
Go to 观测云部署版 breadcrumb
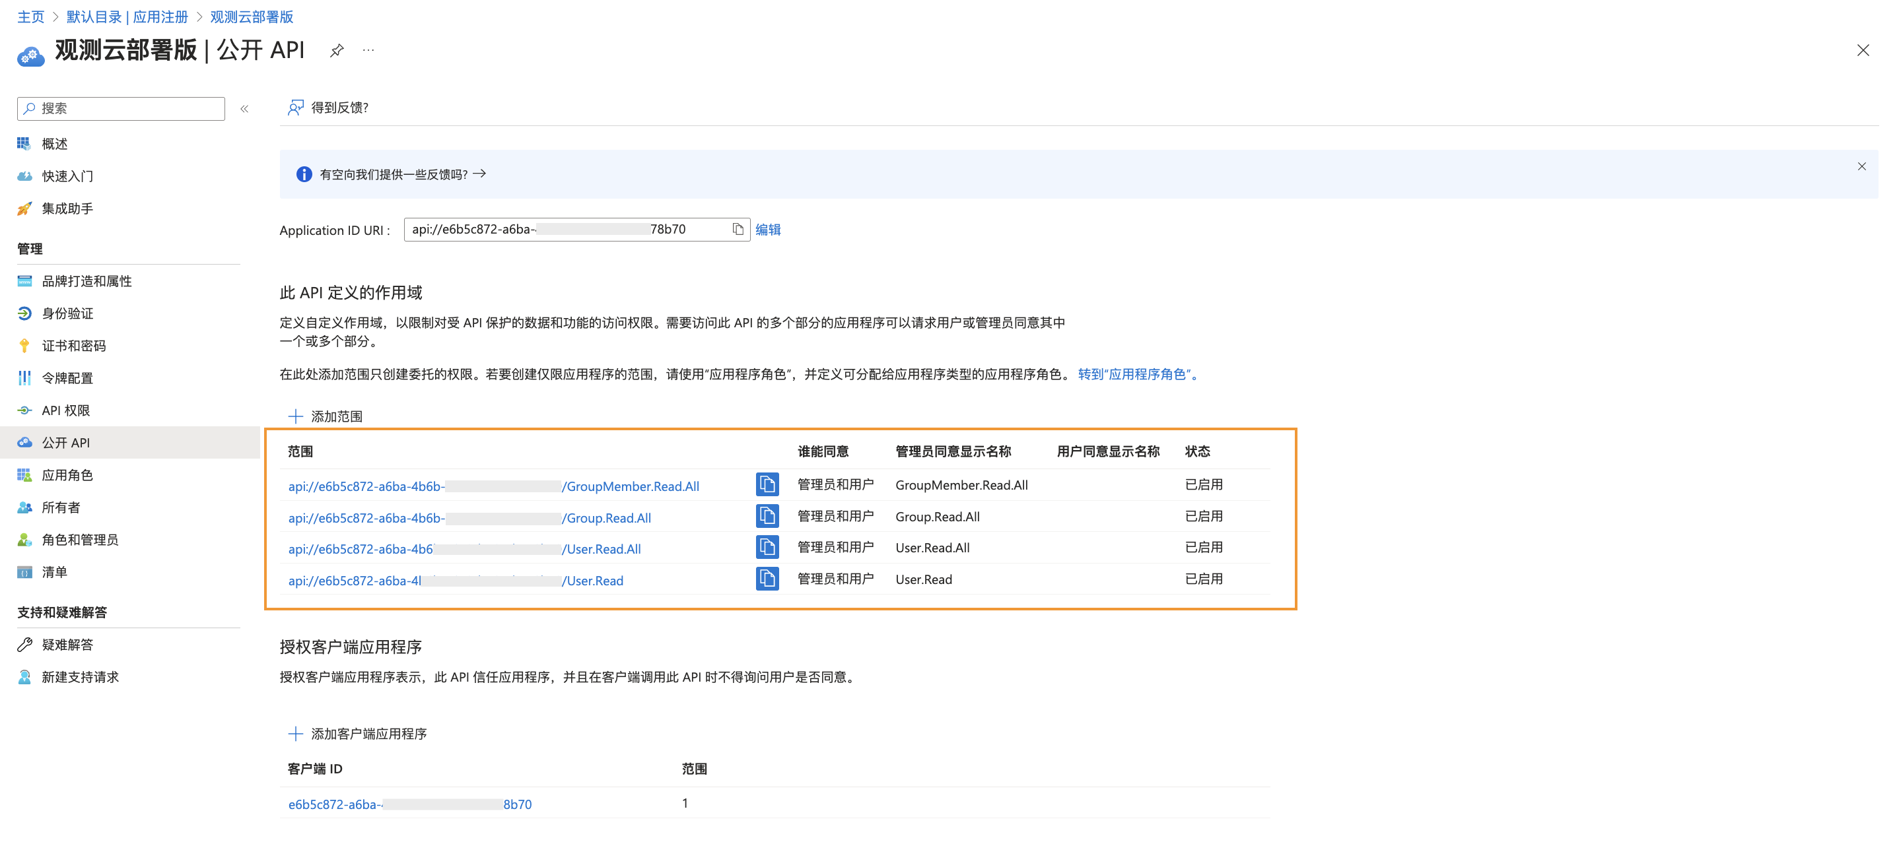(252, 16)
